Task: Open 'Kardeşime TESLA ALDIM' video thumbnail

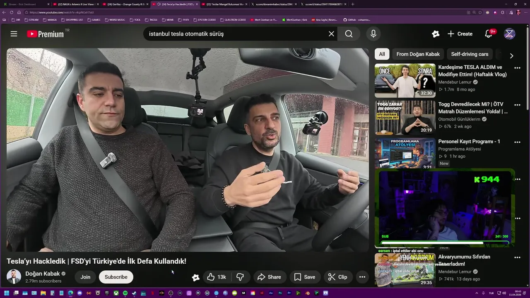Action: (405, 80)
